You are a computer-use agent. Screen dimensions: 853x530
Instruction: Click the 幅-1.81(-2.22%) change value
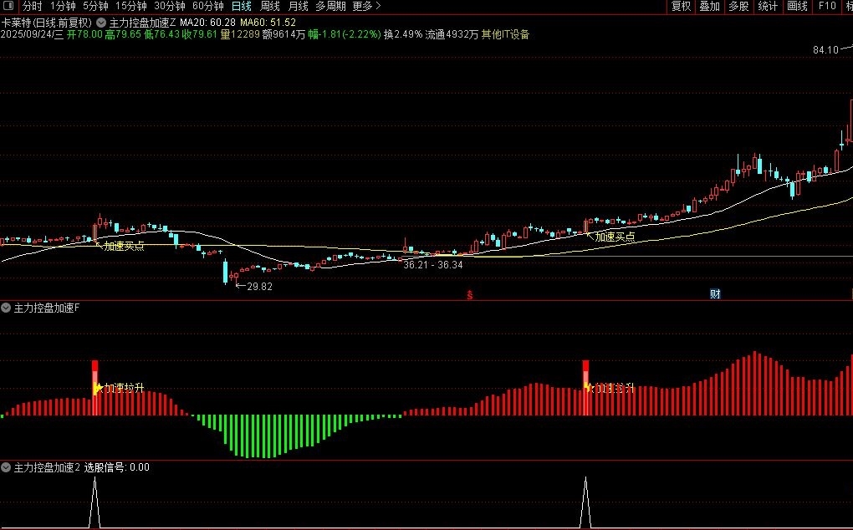pyautogui.click(x=345, y=34)
